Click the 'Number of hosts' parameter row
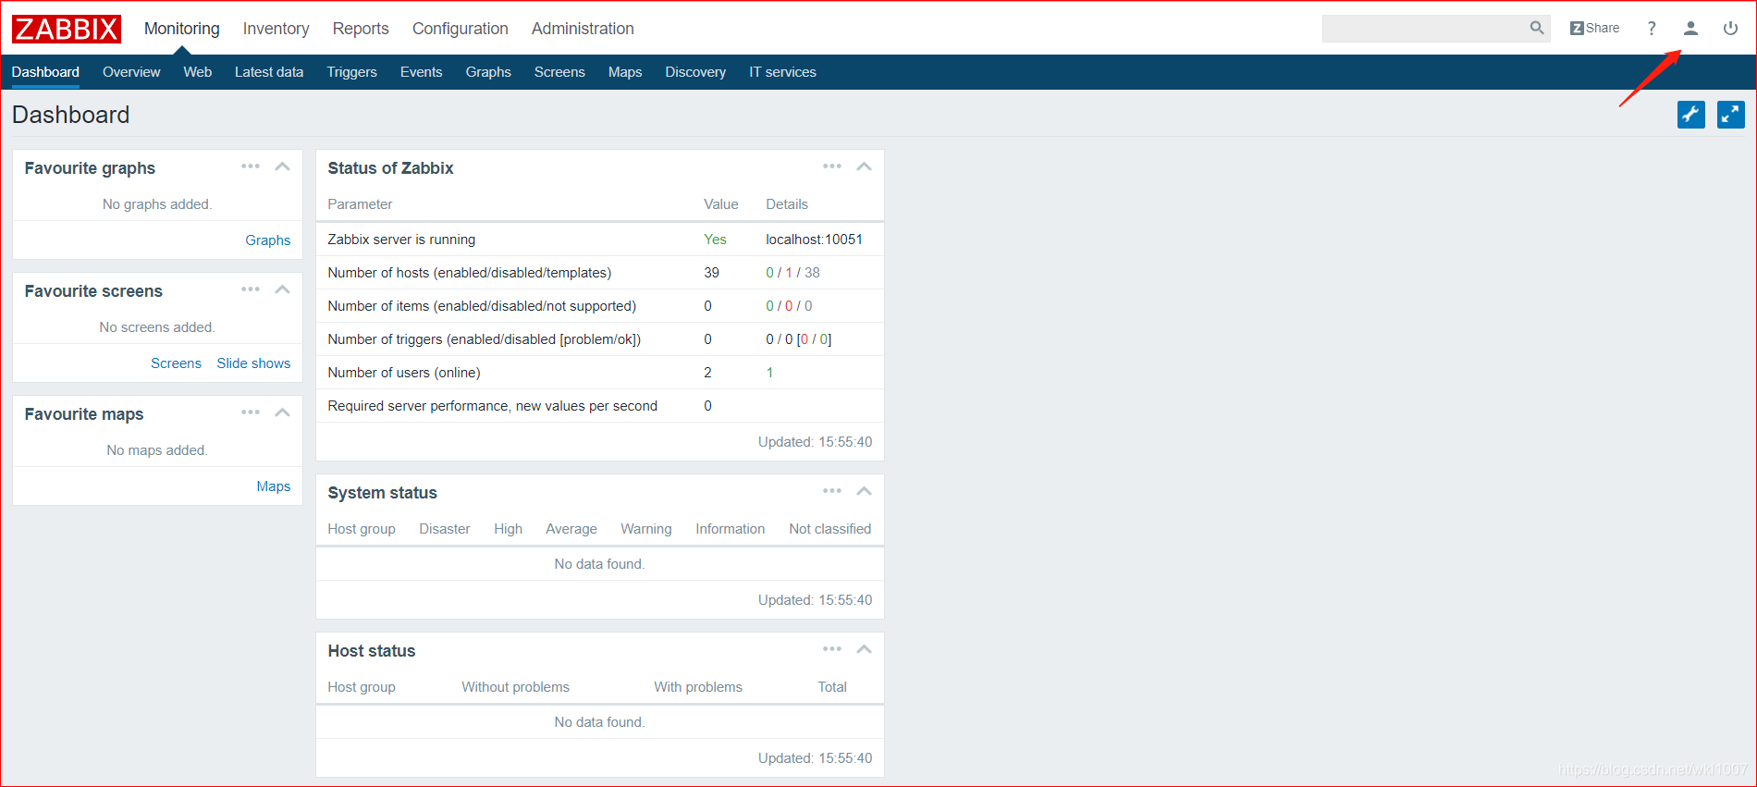This screenshot has width=1757, height=787. (599, 273)
